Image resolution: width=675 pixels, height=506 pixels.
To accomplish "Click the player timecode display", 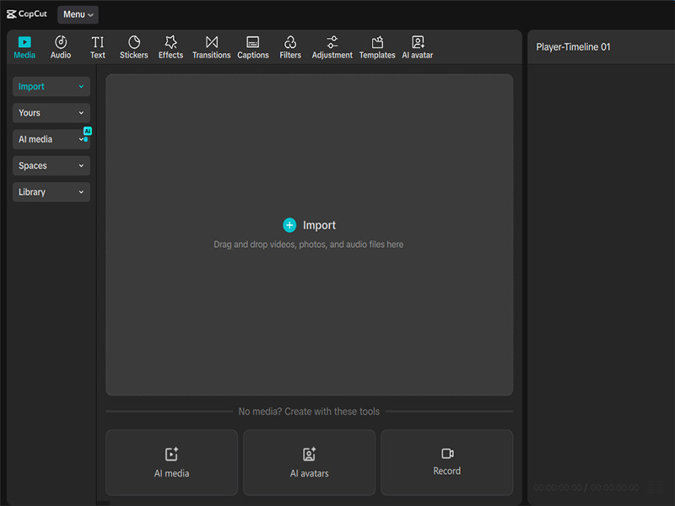I will pyautogui.click(x=586, y=487).
